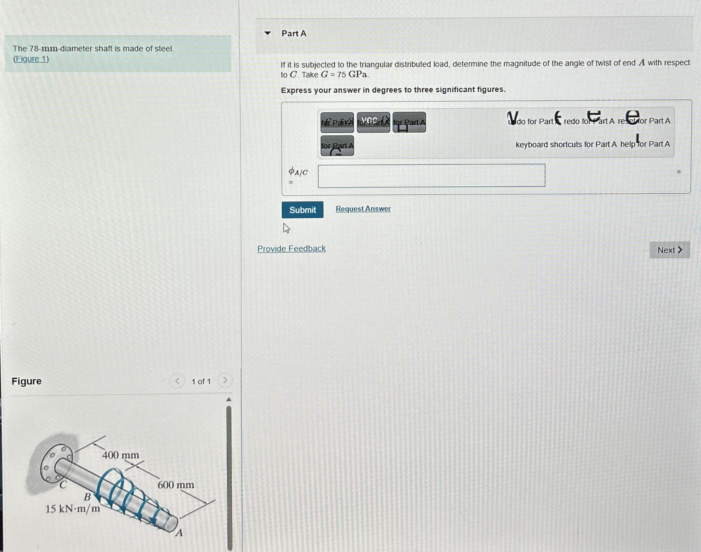Click the Next button
The image size is (701, 552).
669,250
